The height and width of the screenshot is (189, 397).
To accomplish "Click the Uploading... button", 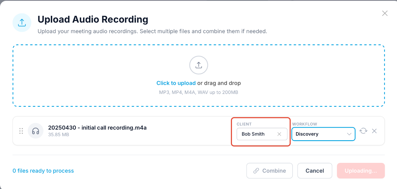I will 361,171.
